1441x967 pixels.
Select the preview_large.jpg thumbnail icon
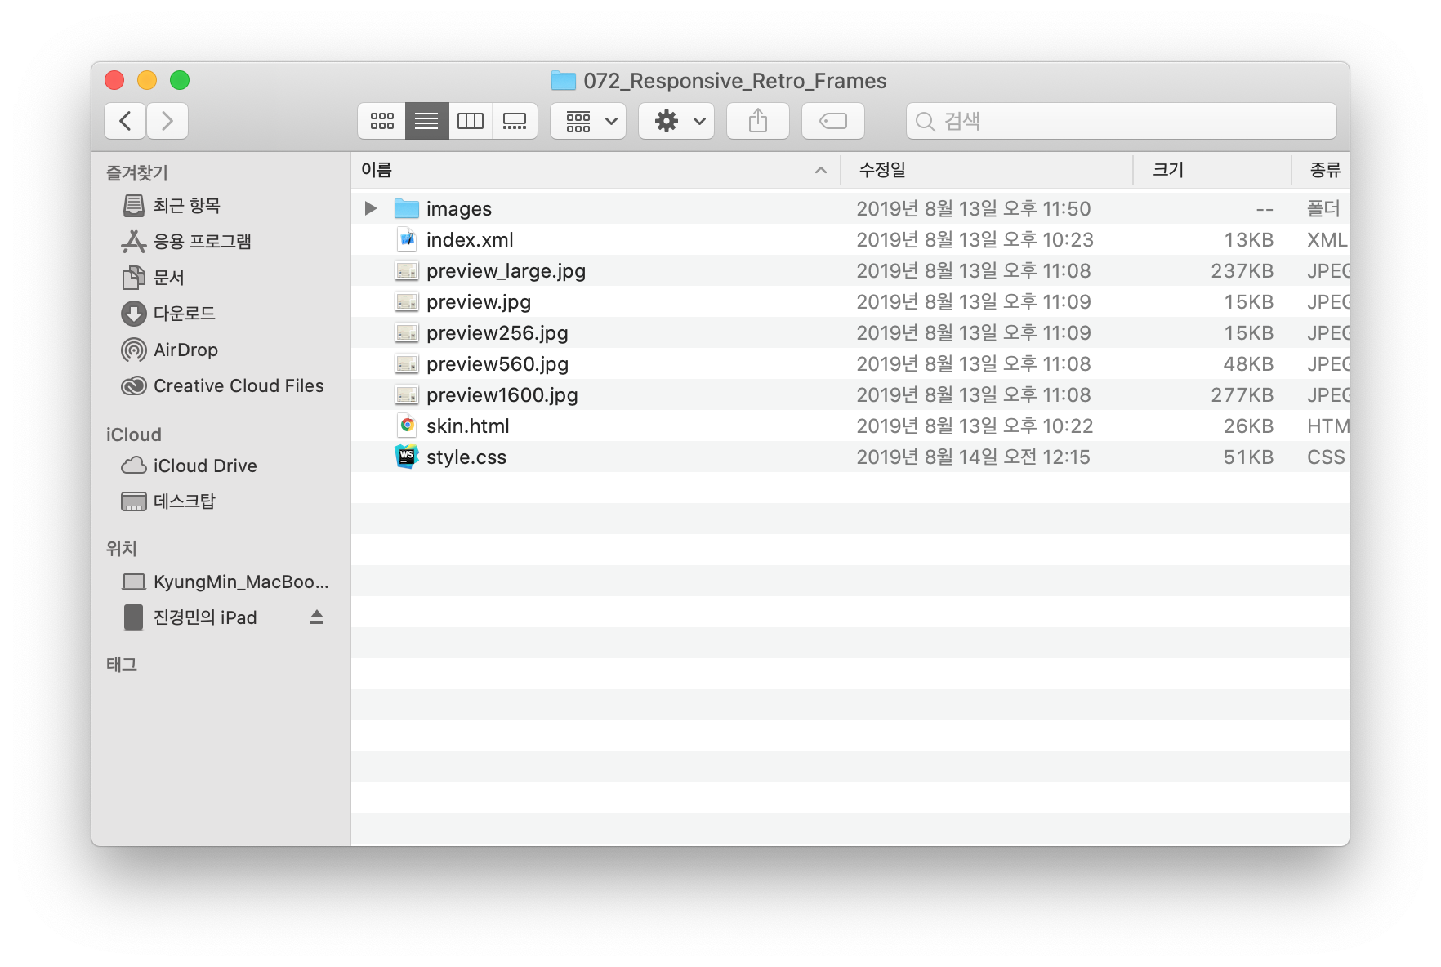tap(407, 270)
